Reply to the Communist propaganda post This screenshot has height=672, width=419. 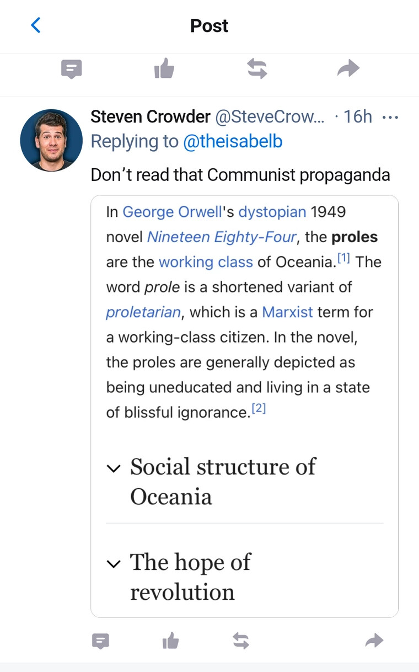[100, 641]
